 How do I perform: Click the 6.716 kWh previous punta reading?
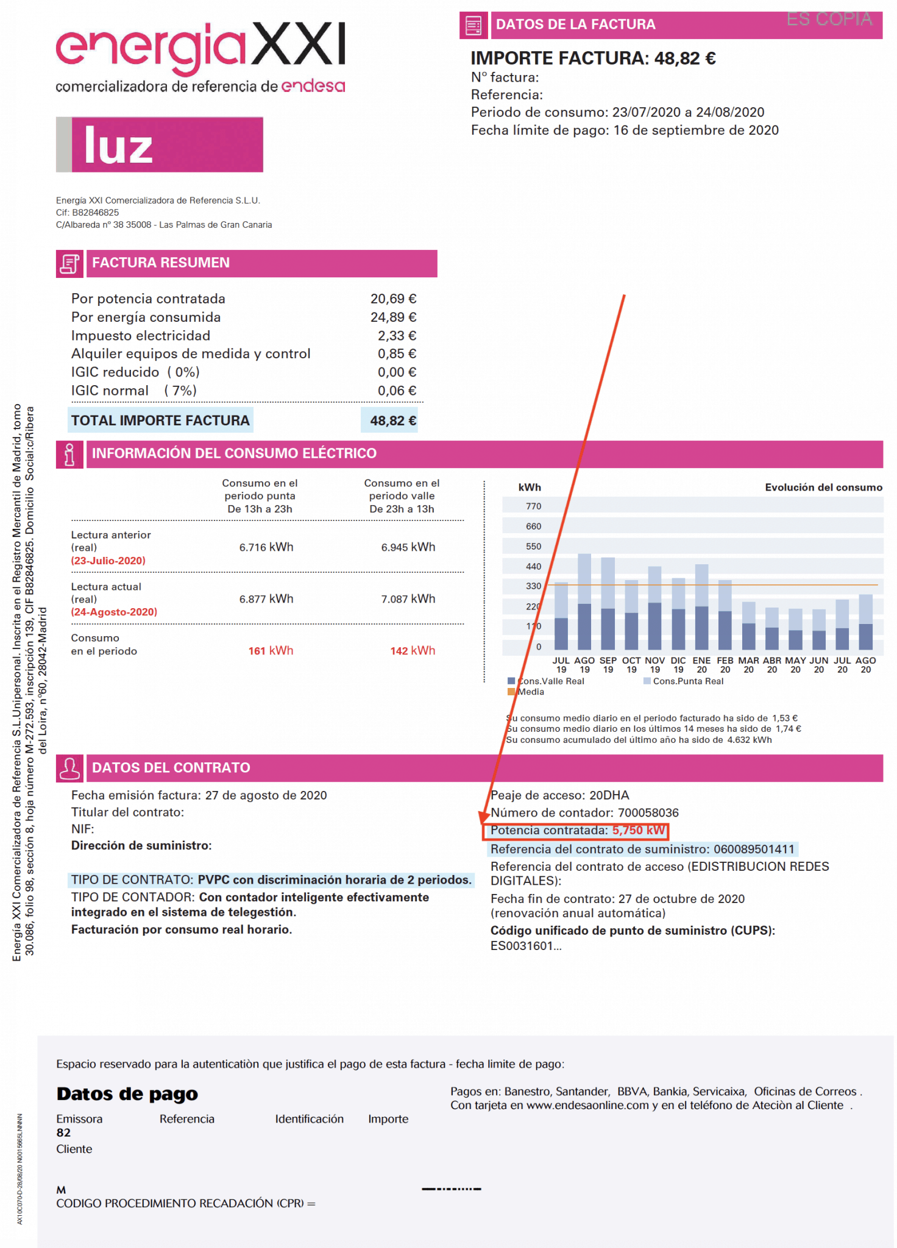click(266, 547)
